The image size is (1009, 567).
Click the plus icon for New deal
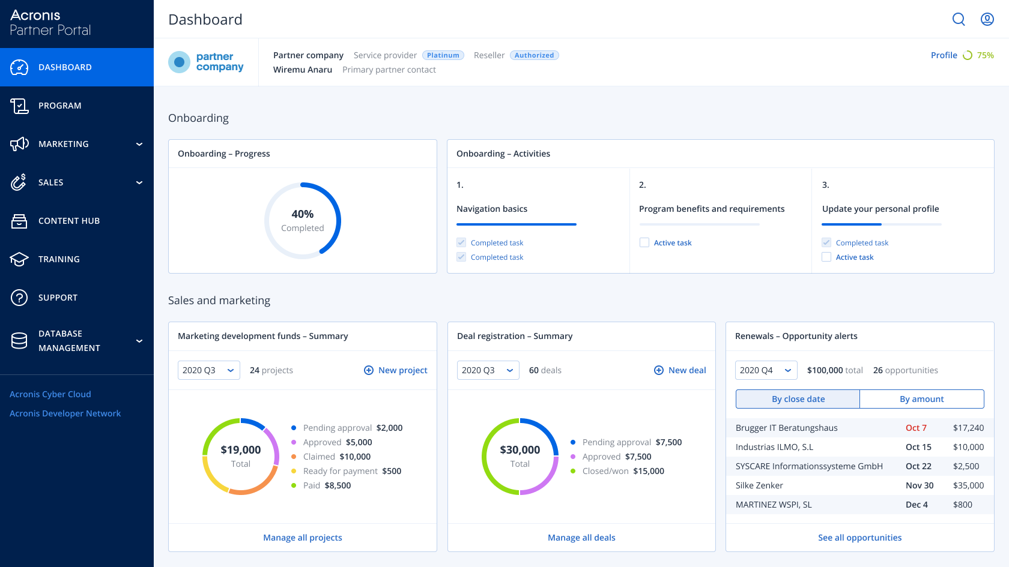[x=659, y=370]
